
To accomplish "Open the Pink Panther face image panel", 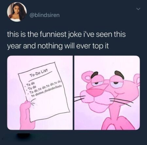I will tap(107, 93).
